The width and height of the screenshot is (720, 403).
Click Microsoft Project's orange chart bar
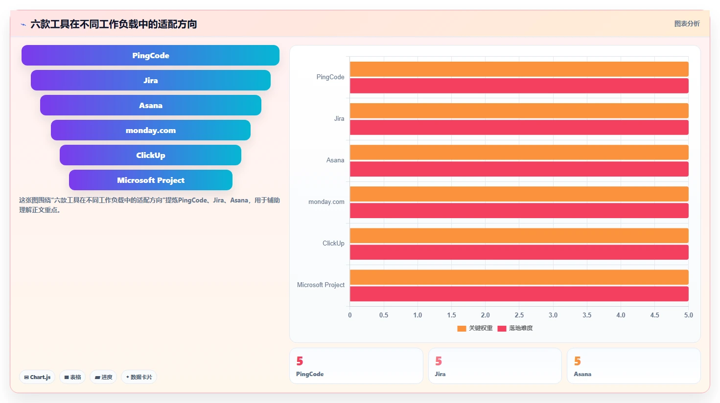[519, 277]
